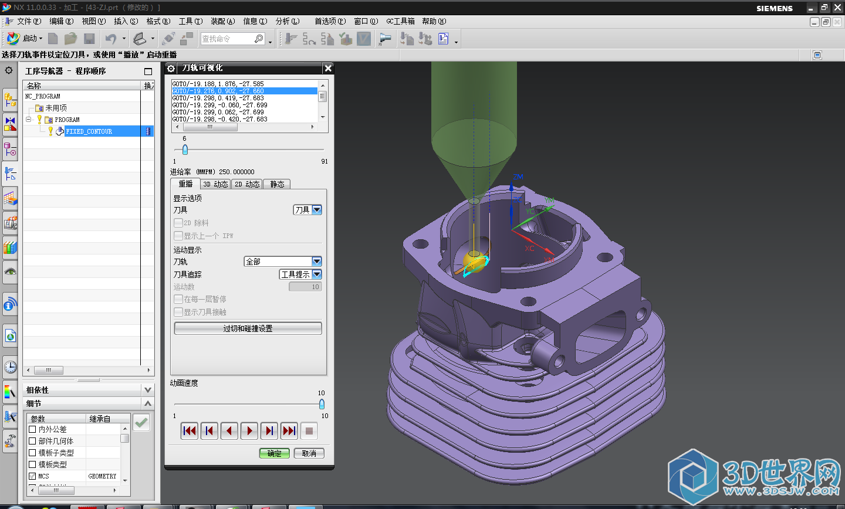Viewport: 845px width, 509px height.
Task: Click the New file toolbar icon
Action: coord(53,39)
